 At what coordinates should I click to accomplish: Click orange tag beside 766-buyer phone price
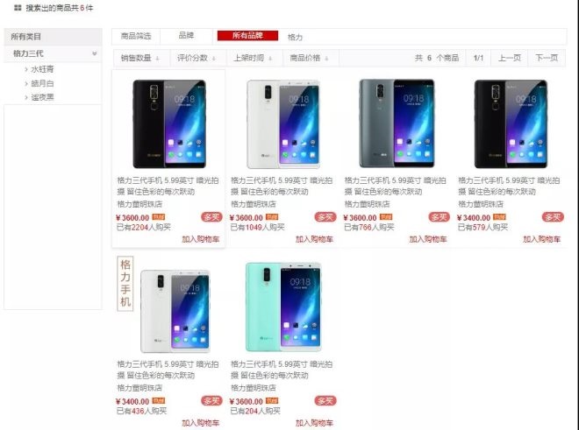pos(386,217)
